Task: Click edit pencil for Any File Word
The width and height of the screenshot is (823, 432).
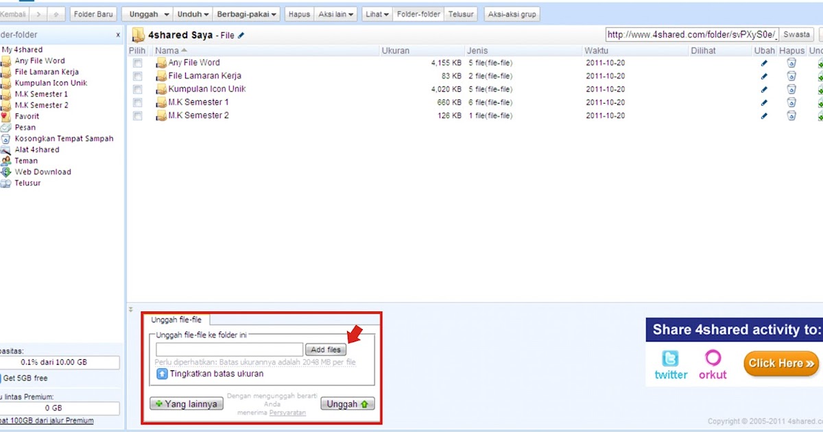Action: point(764,63)
